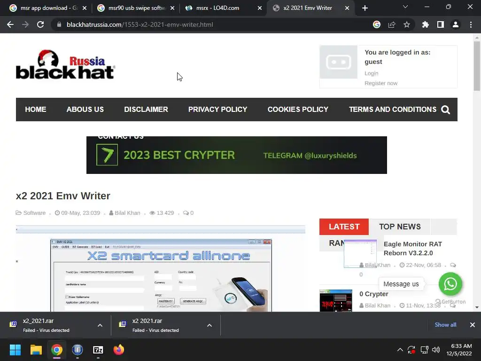
Task: Open a new browser tab
Action: coord(365,8)
